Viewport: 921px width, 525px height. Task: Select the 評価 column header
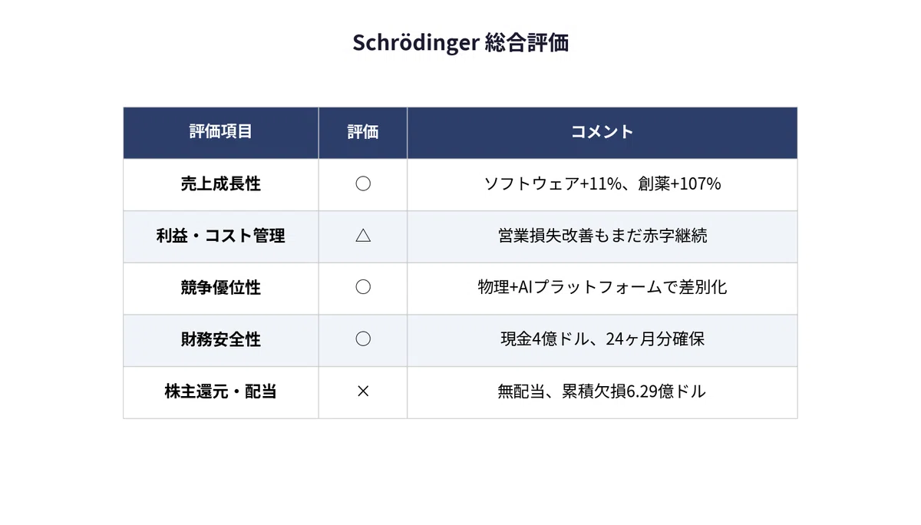[363, 132]
